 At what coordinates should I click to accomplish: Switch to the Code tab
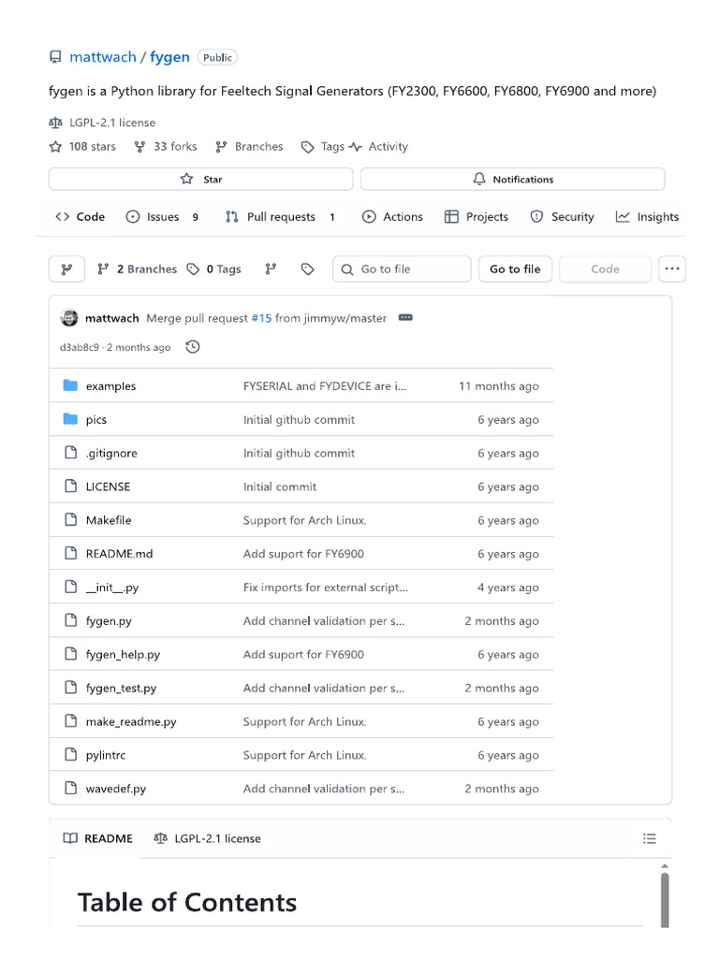pos(81,217)
